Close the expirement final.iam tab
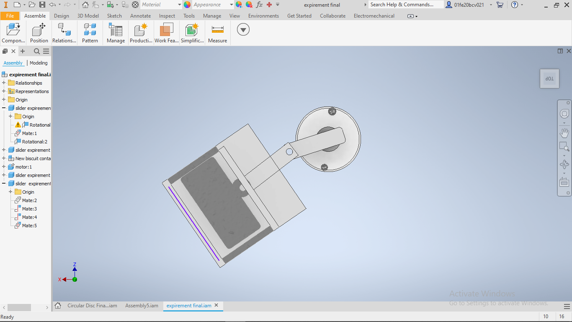572x322 pixels. tap(216, 305)
